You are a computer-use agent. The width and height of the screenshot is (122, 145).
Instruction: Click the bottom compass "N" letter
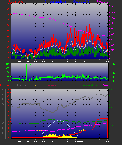(x=114, y=81)
